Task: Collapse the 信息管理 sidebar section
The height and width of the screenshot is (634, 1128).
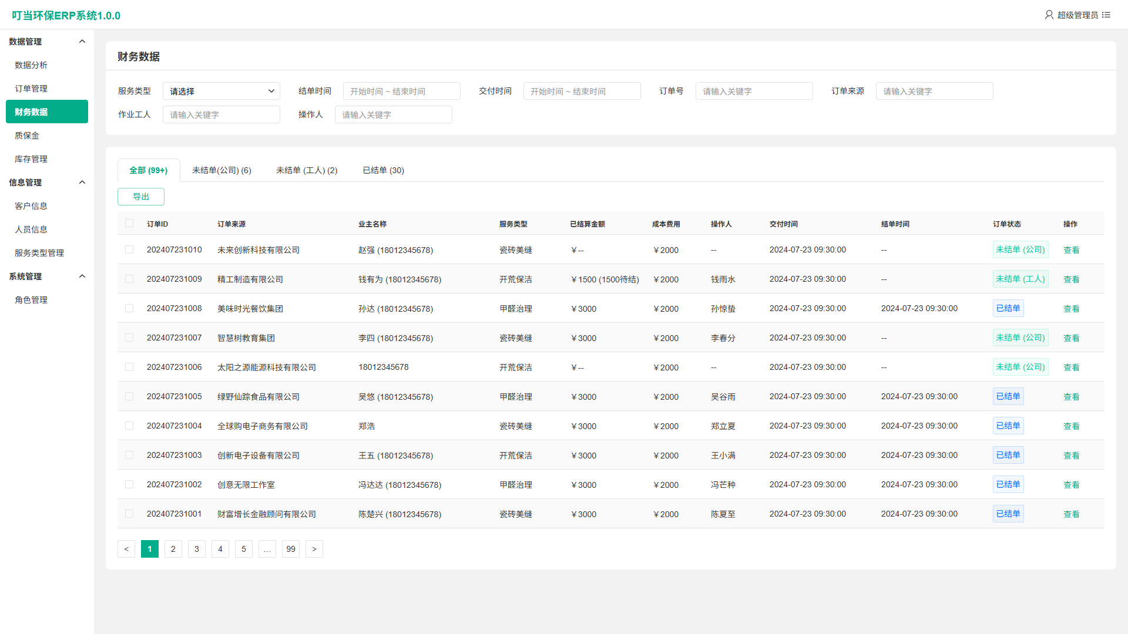Action: 82,182
